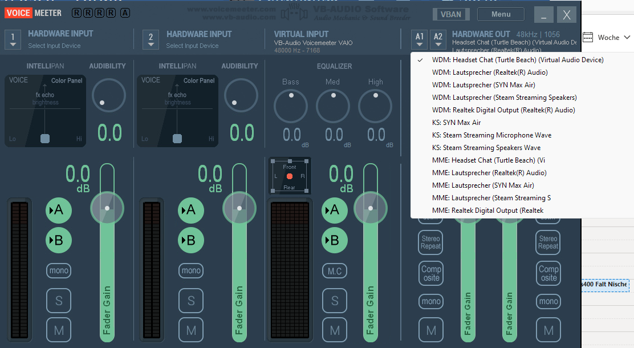Choose MME: Headset Chat (Turtle Beach)
Viewport: 634px width, 348px height.
489,160
